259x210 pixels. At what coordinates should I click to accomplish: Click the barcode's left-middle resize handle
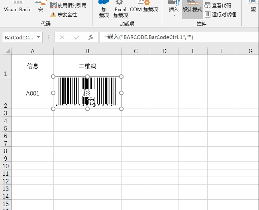coord(53,93)
